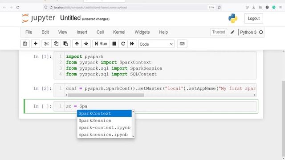Save the notebook with the floppy disk icon
Viewport: 285px width, 160px height.
tap(25, 44)
